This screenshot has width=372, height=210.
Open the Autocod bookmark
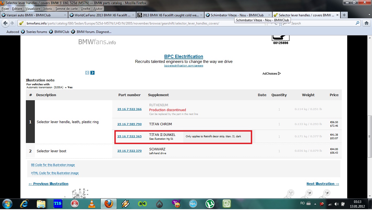13,32
